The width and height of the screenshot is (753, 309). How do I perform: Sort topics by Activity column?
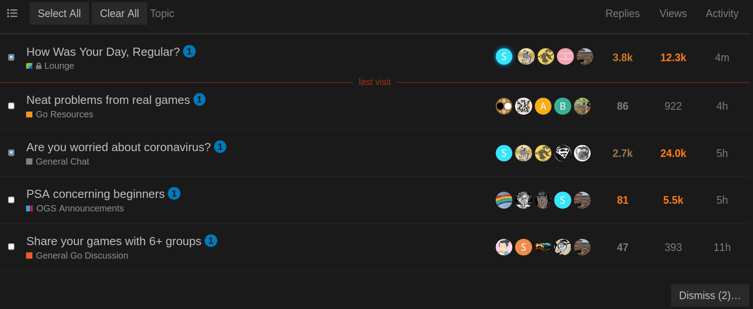click(722, 13)
